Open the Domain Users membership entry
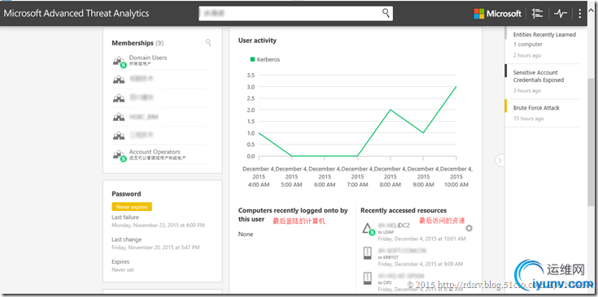The width and height of the screenshot is (598, 297). tap(159, 61)
